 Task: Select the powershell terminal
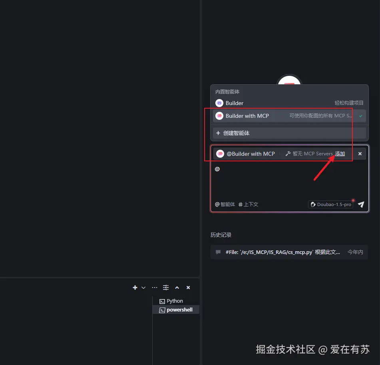click(x=176, y=310)
